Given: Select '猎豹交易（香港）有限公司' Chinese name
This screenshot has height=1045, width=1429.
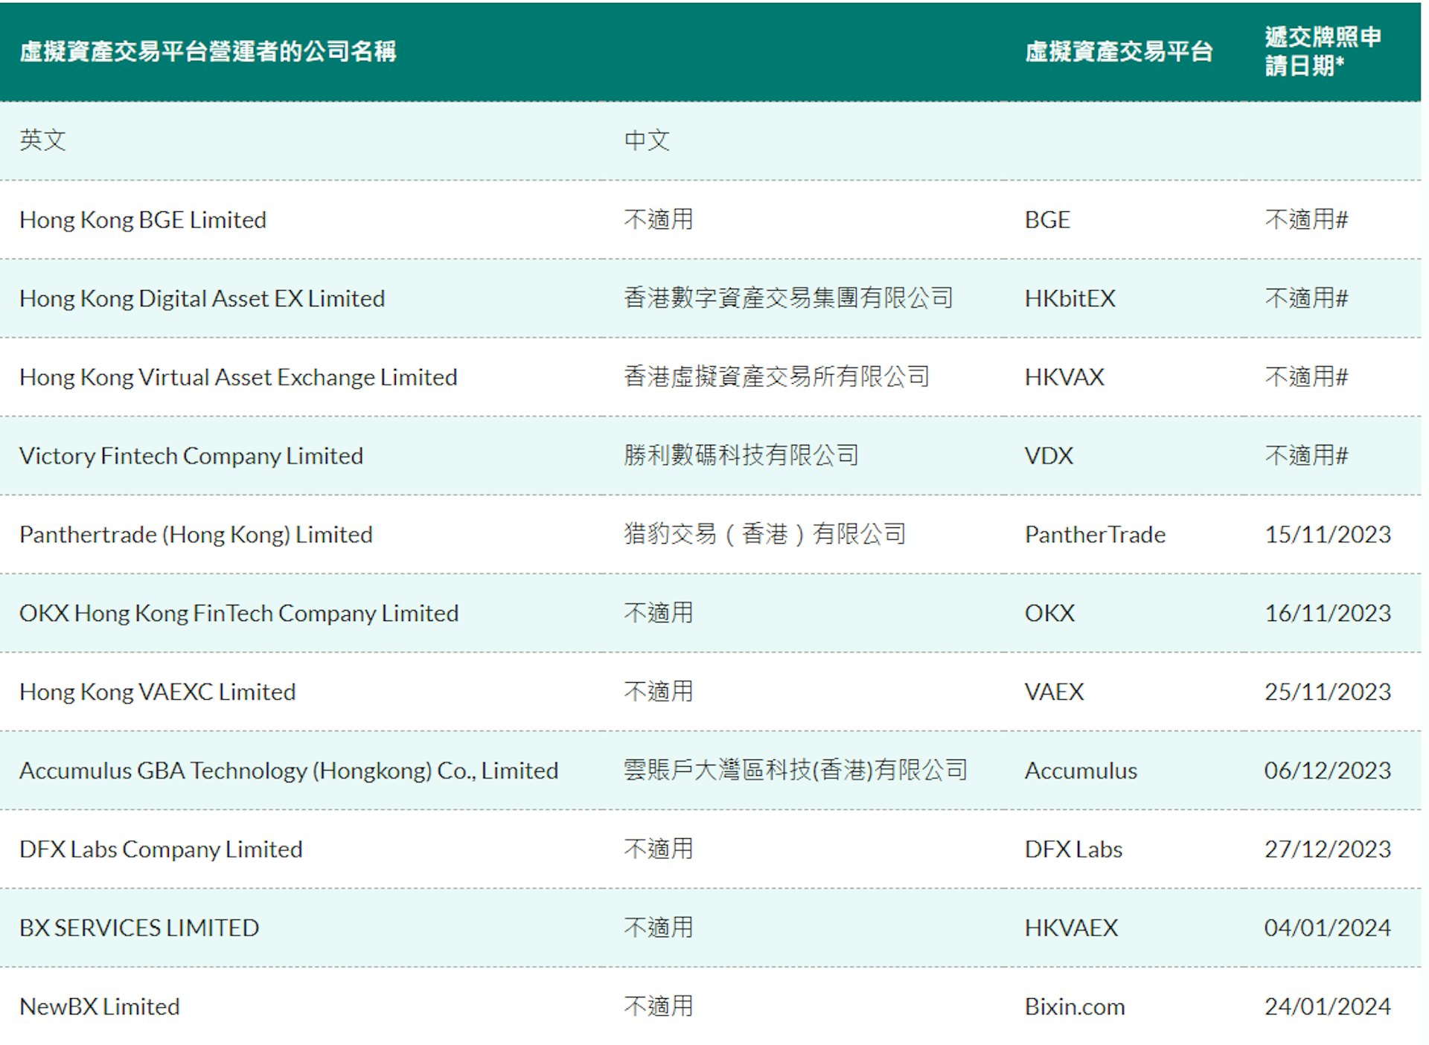Looking at the screenshot, I should tap(764, 534).
